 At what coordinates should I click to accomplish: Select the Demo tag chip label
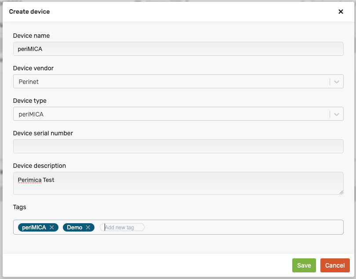point(74,228)
